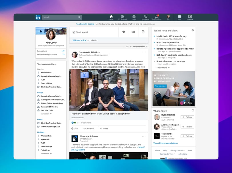Follow The Atlantic
This screenshot has height=173, width=232.
pyautogui.click(x=187, y=136)
